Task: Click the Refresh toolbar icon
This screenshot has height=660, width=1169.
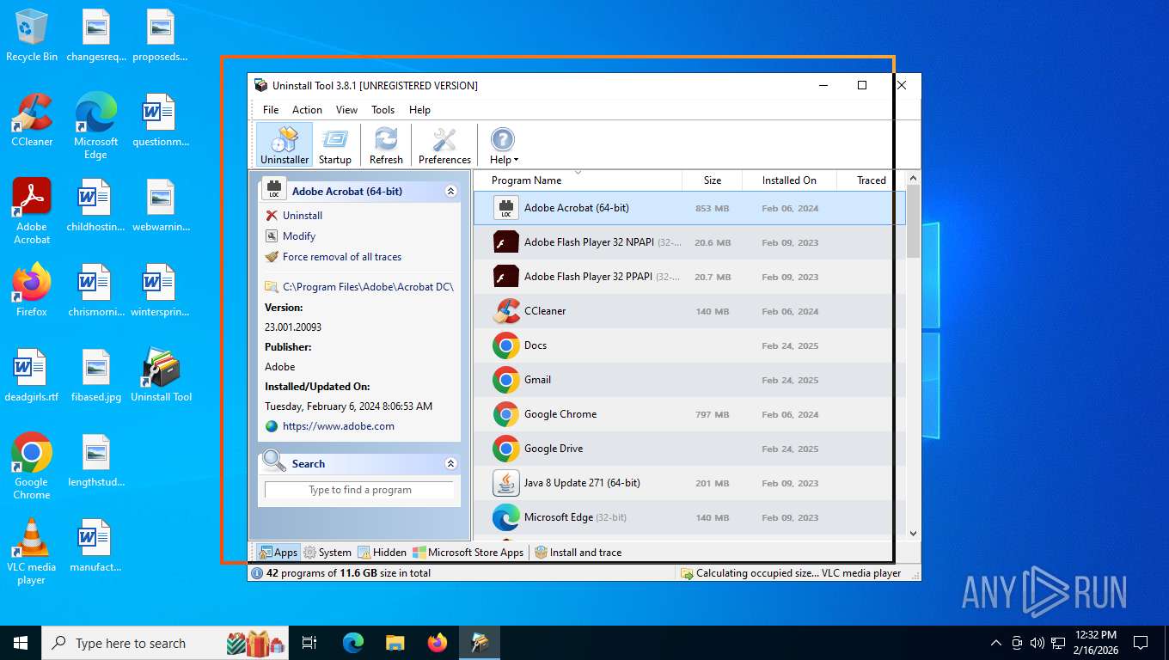Action: coord(386,144)
